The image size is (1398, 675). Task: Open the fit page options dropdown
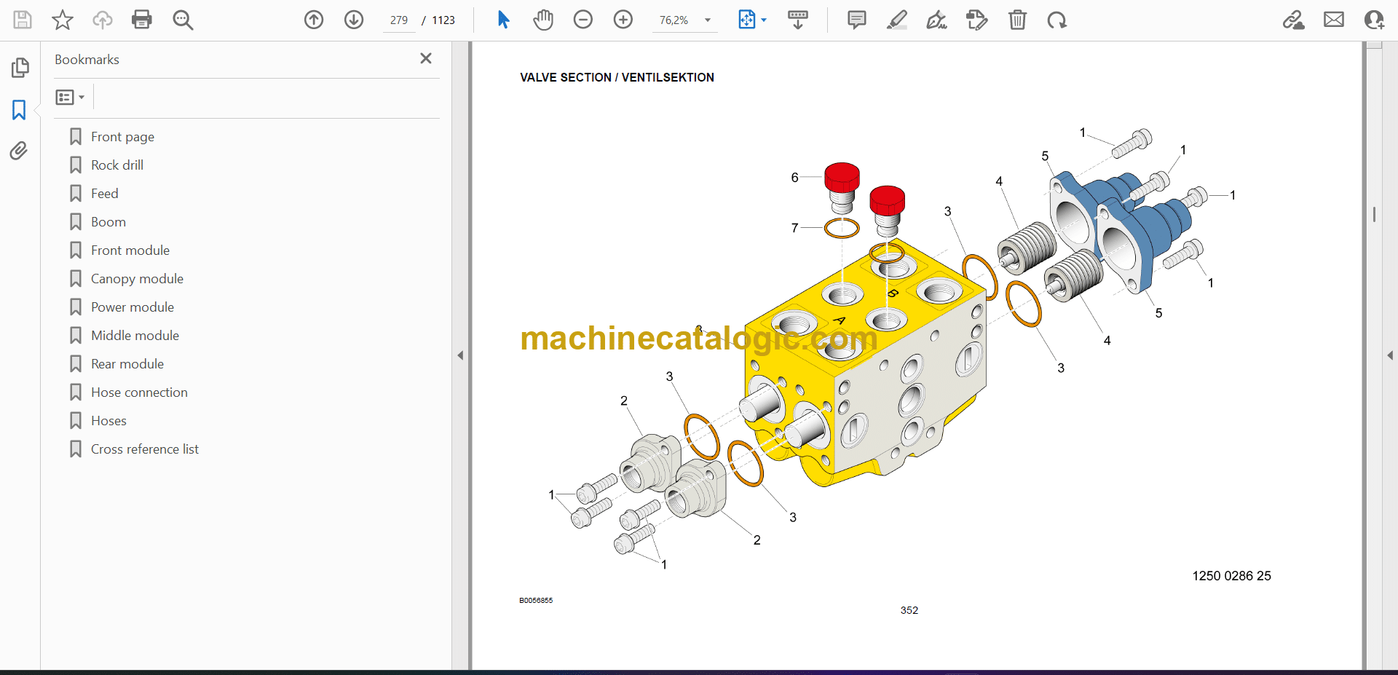tap(763, 20)
